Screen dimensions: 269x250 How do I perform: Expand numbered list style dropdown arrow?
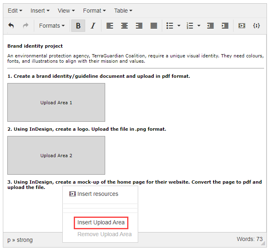click(199, 26)
